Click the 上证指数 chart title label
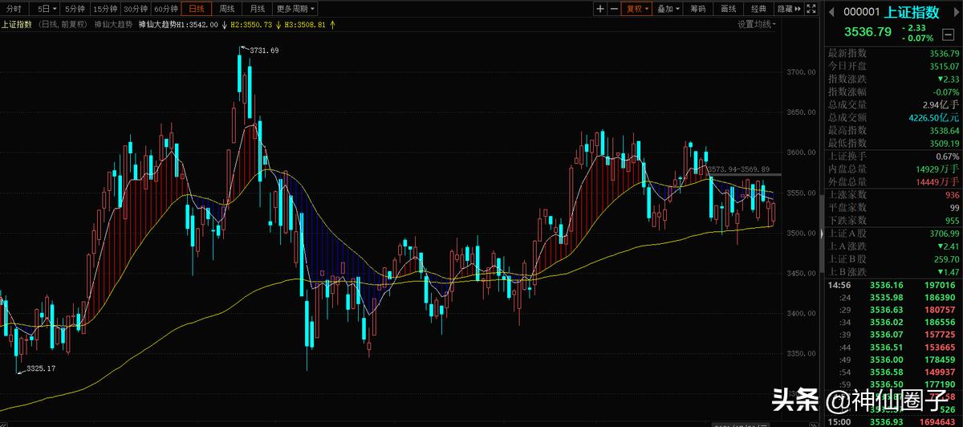The width and height of the screenshot is (963, 427). (x=17, y=25)
